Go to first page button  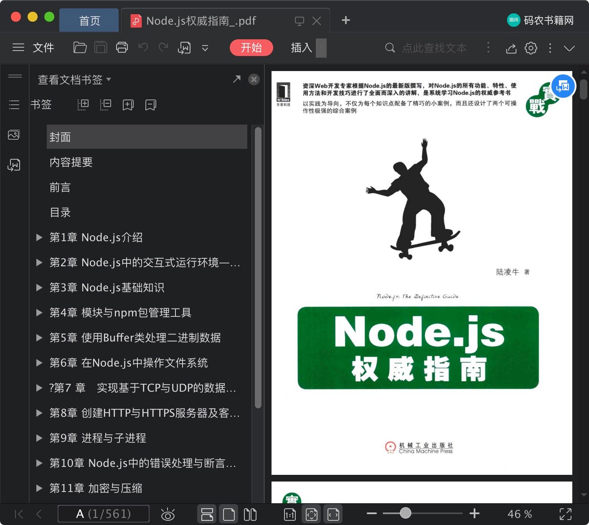point(19,514)
